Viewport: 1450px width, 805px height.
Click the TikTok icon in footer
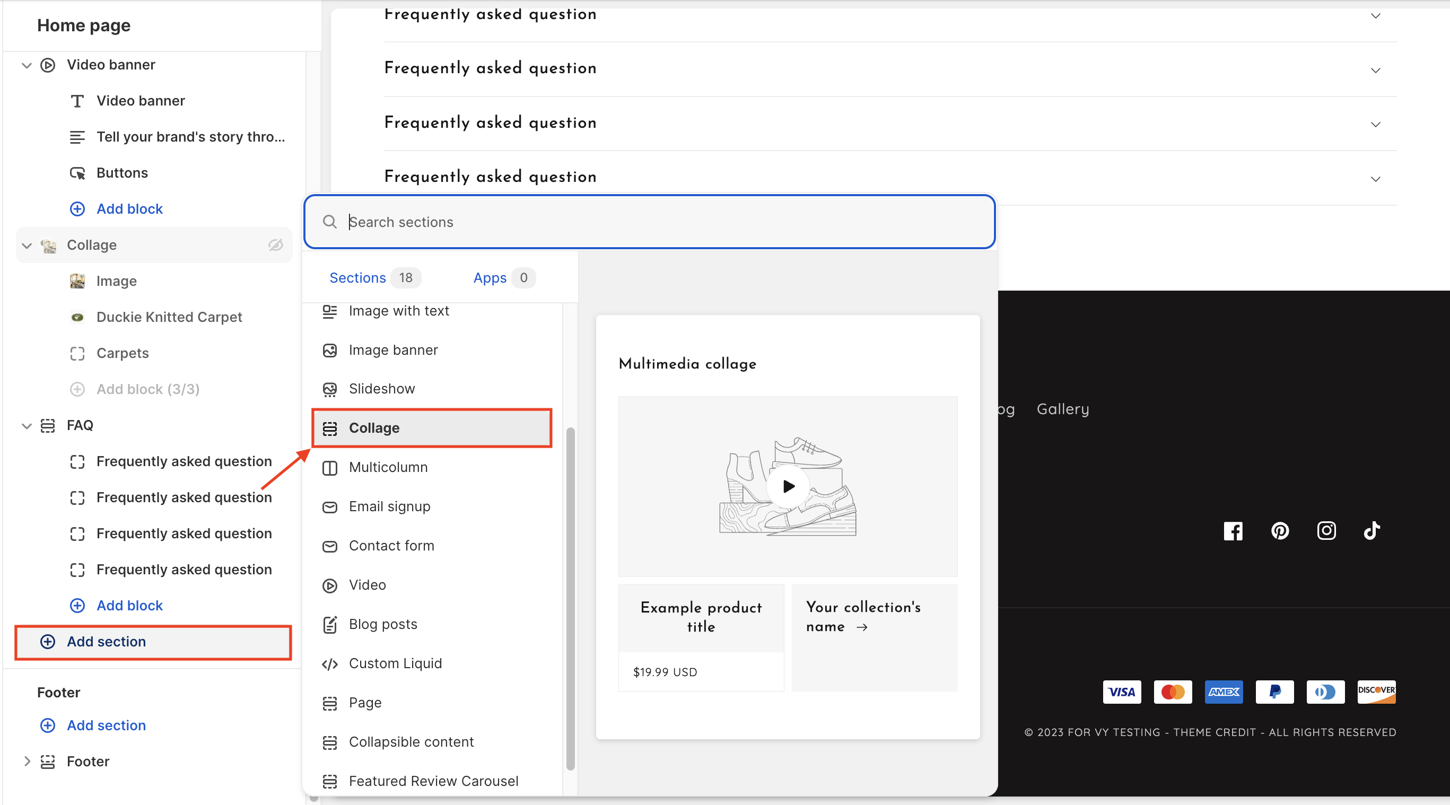[x=1371, y=531]
